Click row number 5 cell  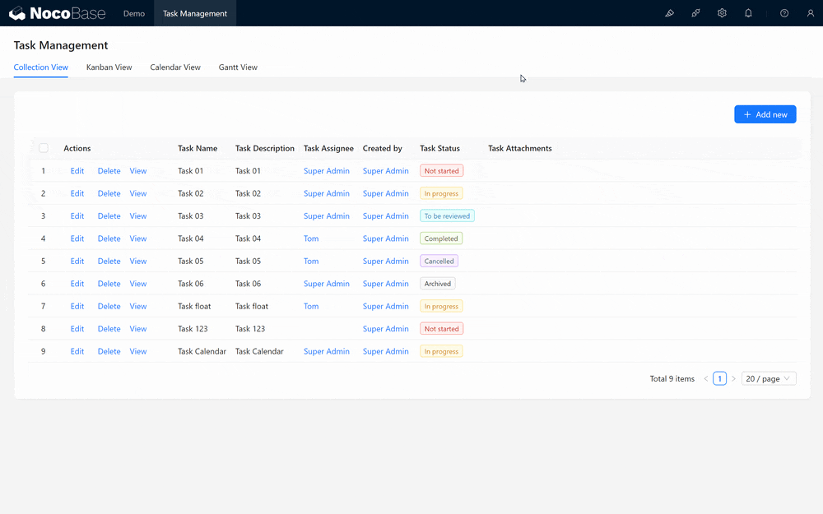point(43,262)
